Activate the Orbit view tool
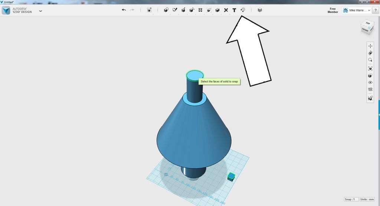 click(x=370, y=53)
